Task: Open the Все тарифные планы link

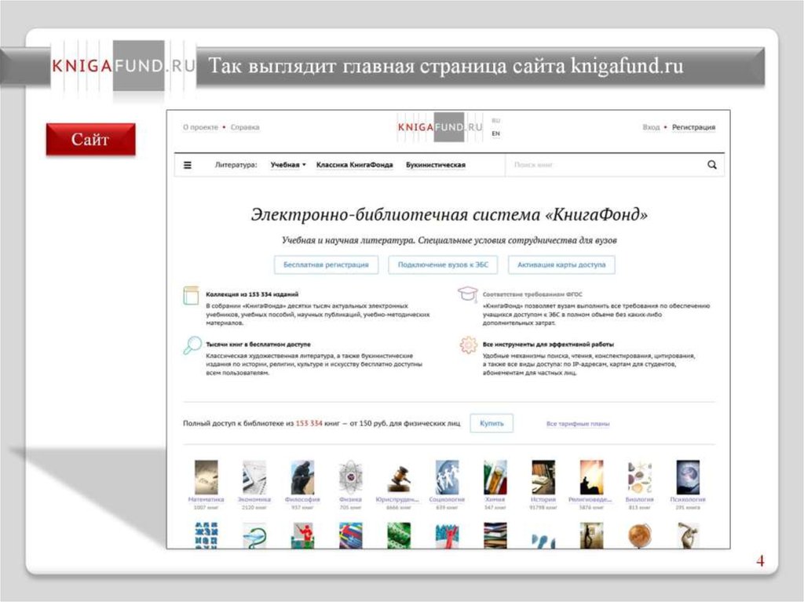Action: pos(578,424)
